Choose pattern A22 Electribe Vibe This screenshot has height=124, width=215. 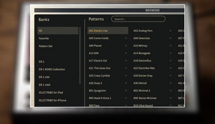pyautogui.click(x=144, y=68)
